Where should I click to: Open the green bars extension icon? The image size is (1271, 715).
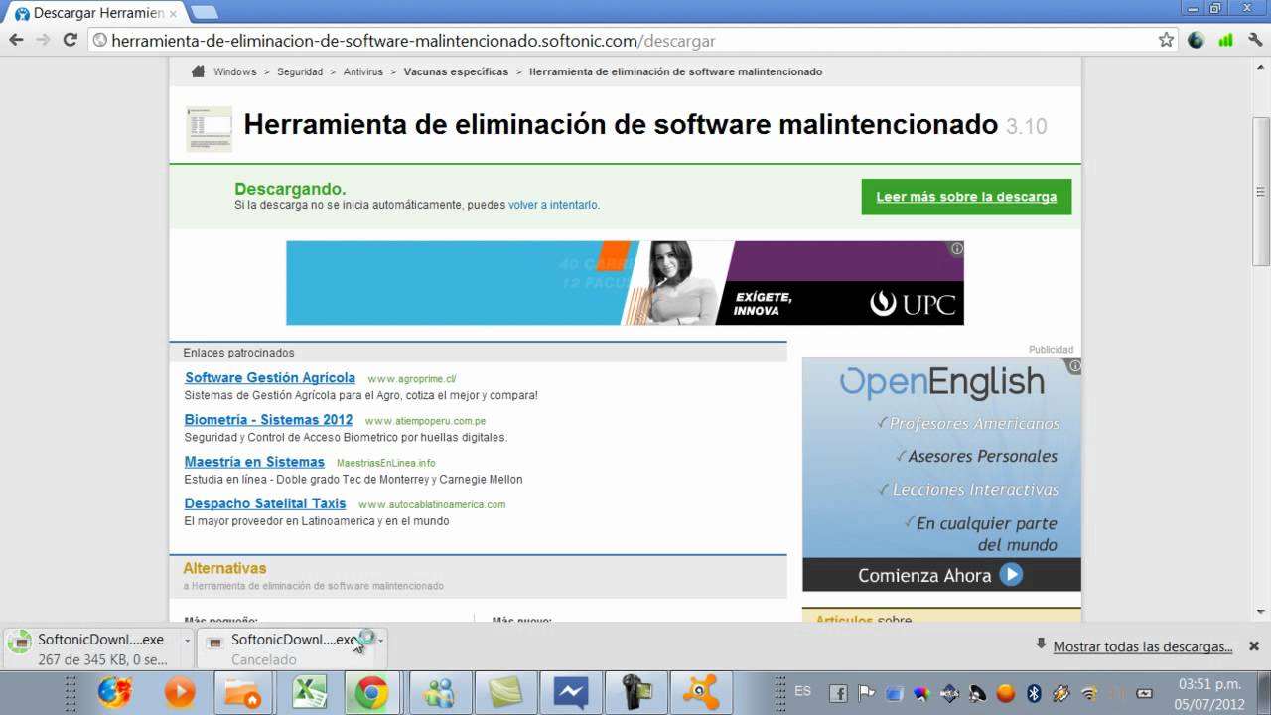click(1225, 41)
